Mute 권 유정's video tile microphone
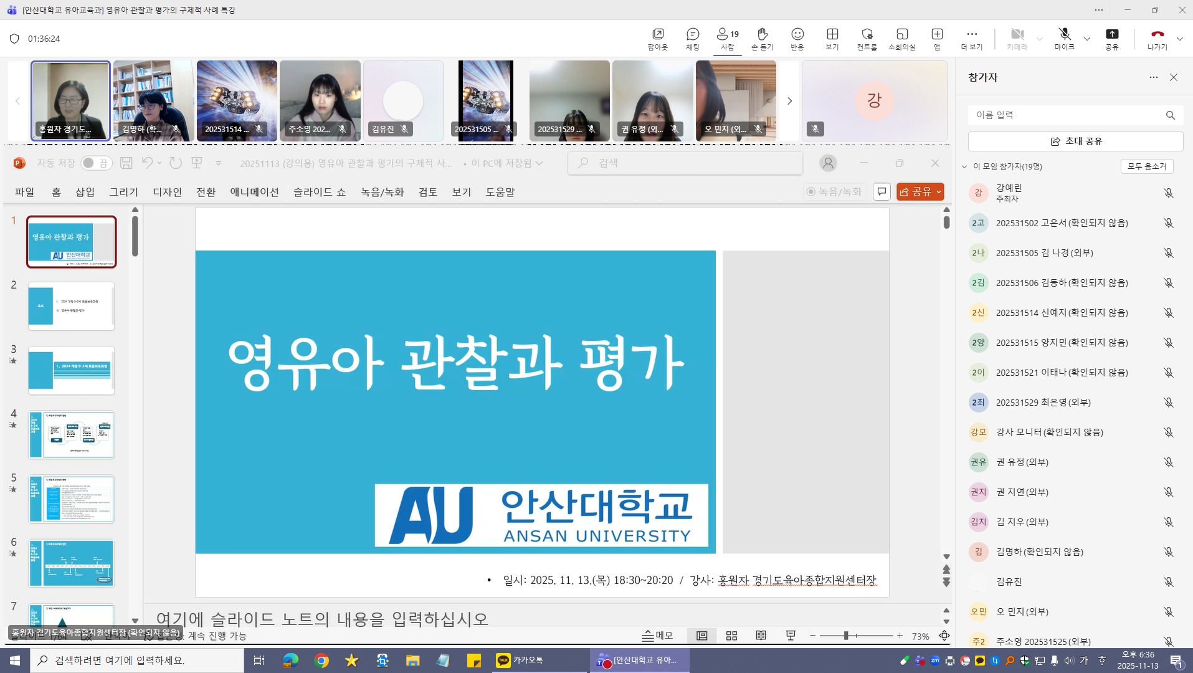Viewport: 1193px width, 673px height. pyautogui.click(x=675, y=129)
